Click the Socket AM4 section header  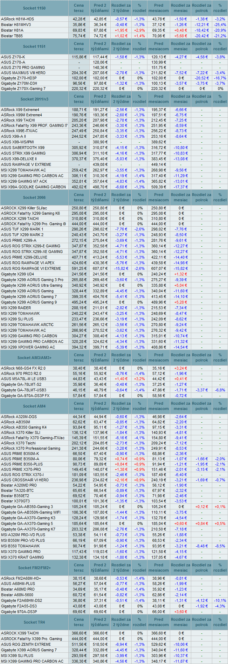tap(34, 406)
